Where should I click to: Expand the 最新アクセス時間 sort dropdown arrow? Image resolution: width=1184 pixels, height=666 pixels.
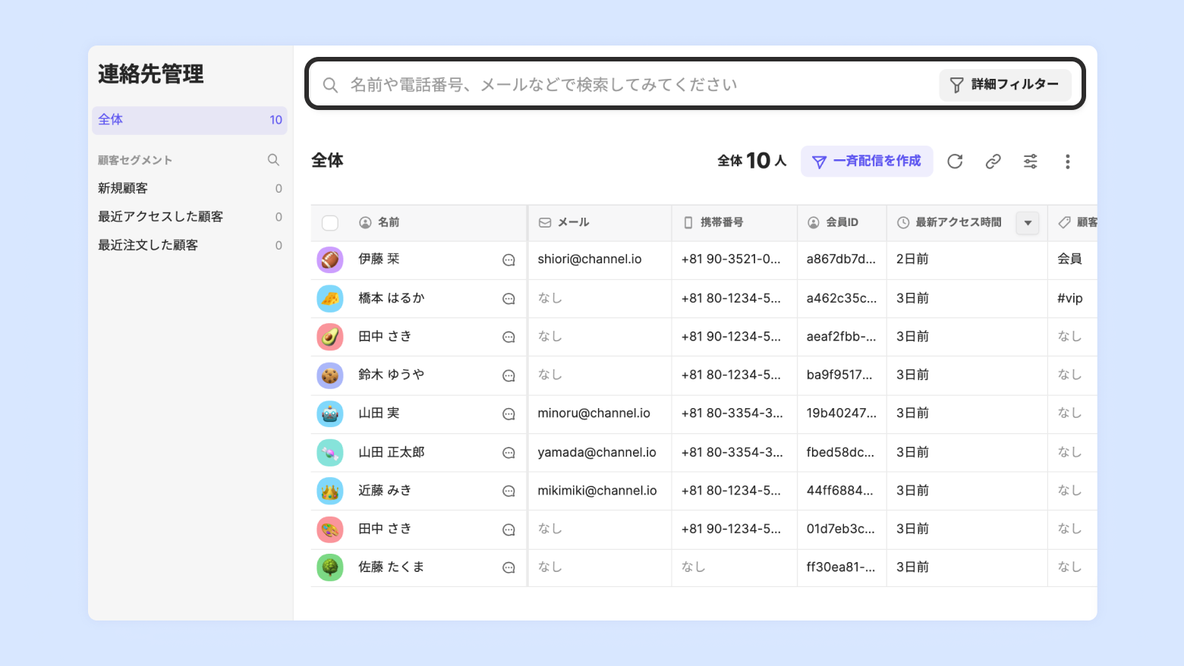(1028, 223)
